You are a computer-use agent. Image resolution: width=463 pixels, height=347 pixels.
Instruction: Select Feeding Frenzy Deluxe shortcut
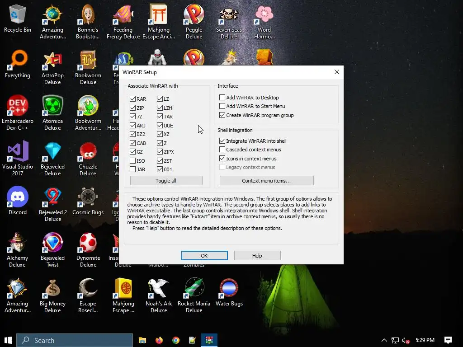pyautogui.click(x=123, y=22)
